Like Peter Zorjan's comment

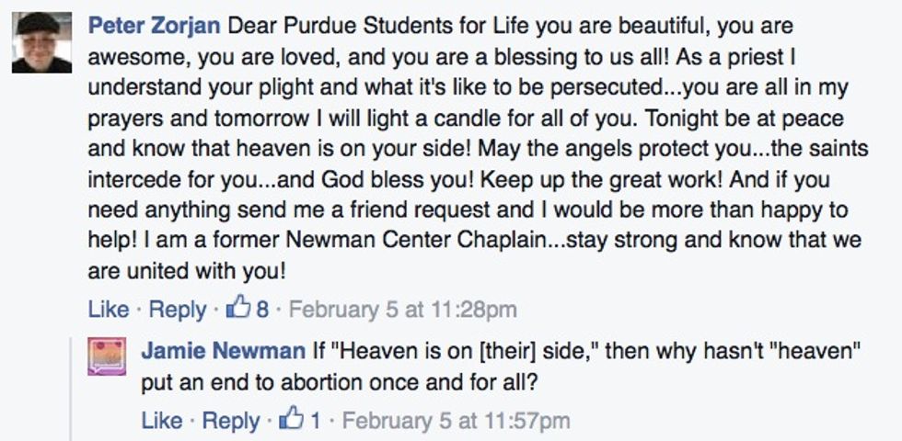(108, 310)
